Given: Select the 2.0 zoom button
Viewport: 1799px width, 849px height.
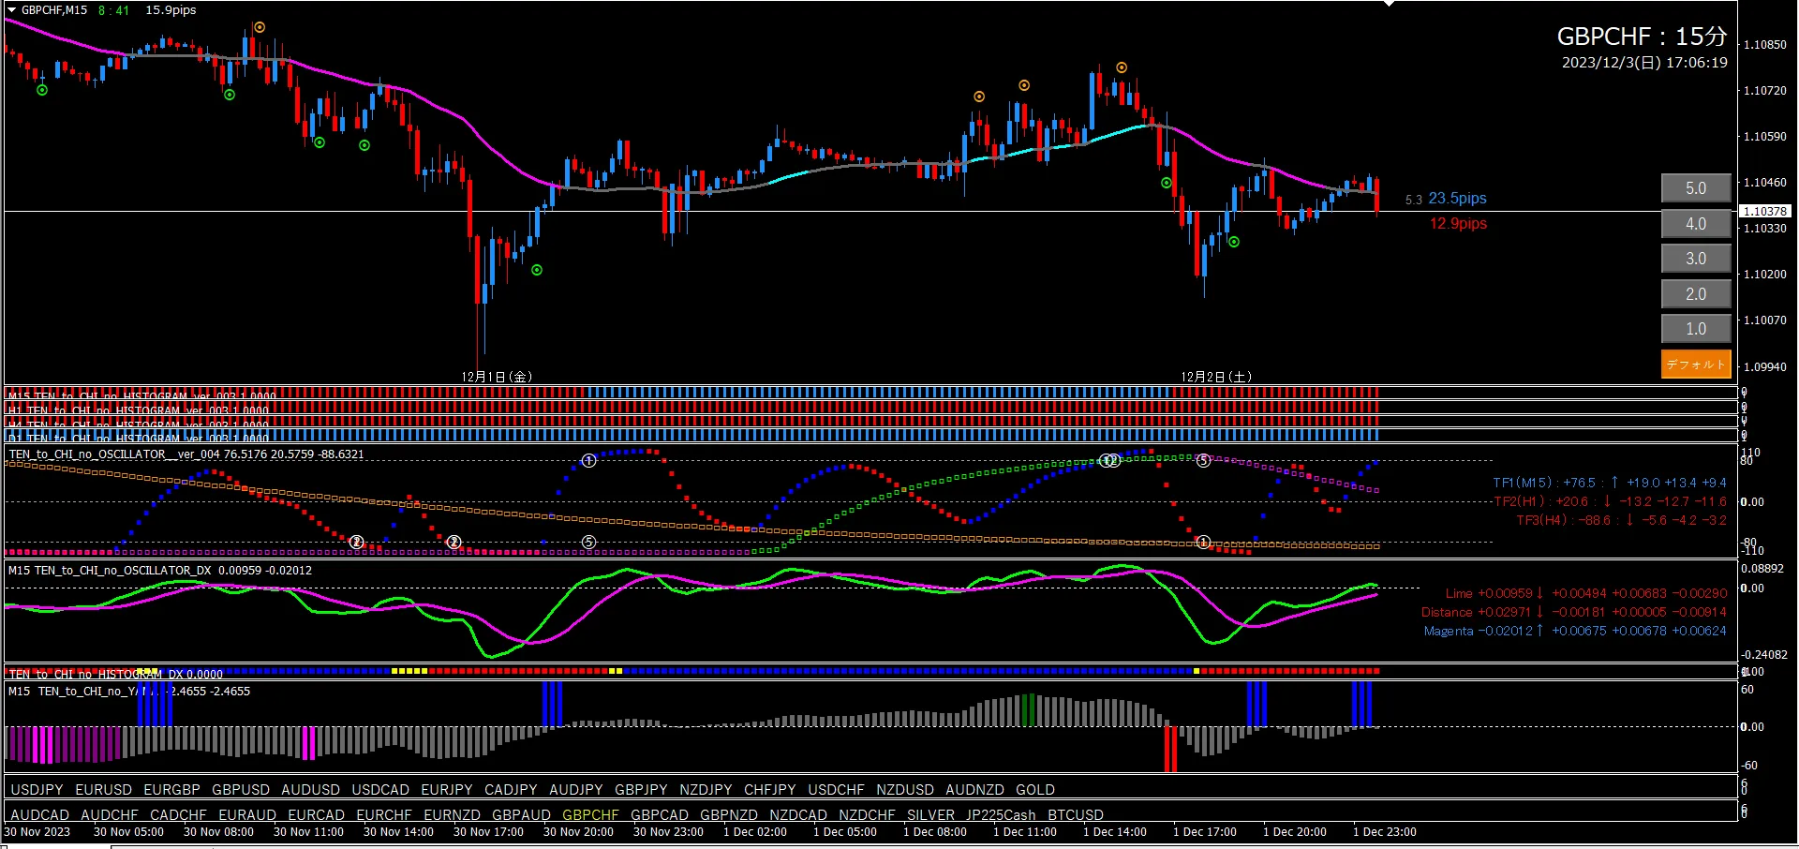Looking at the screenshot, I should point(1696,294).
